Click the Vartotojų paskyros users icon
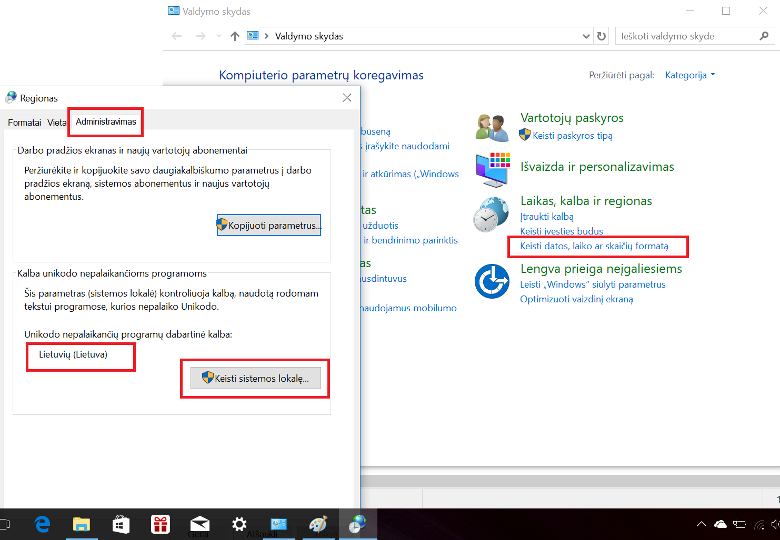This screenshot has height=540, width=780. coord(492,128)
